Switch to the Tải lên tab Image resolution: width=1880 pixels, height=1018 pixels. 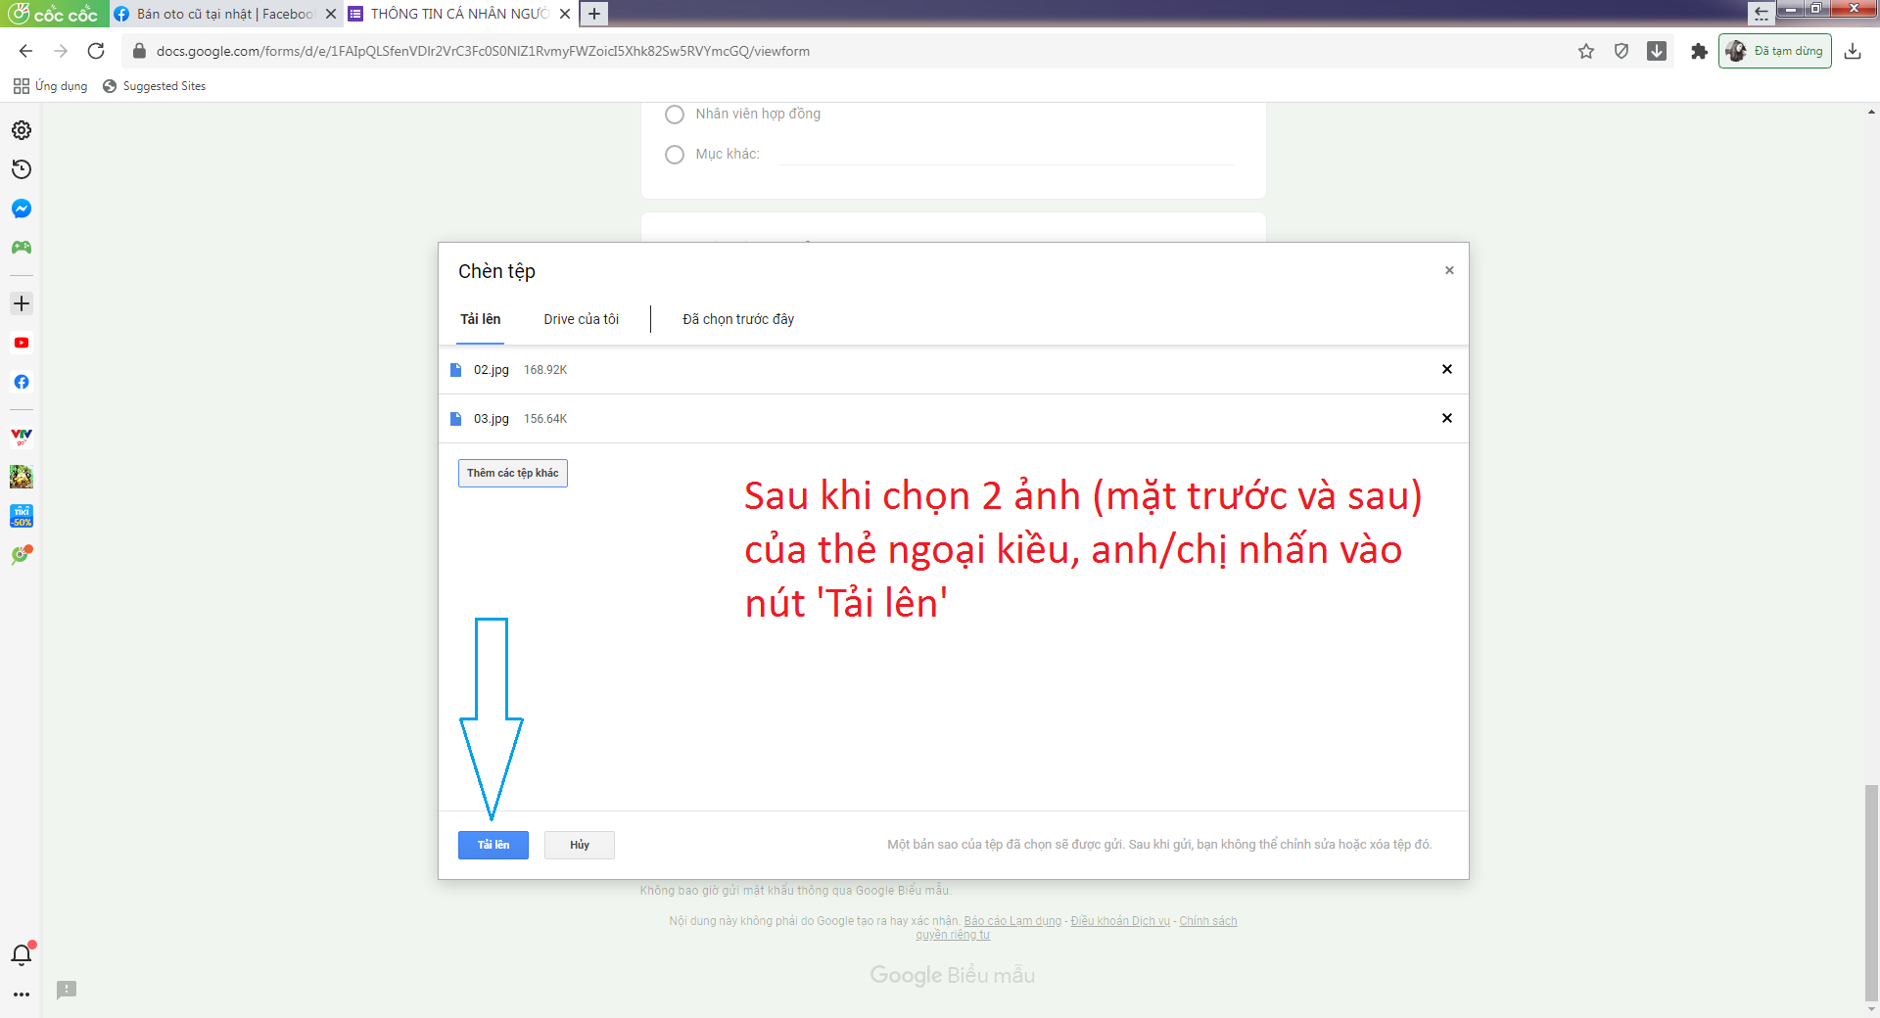point(480,319)
